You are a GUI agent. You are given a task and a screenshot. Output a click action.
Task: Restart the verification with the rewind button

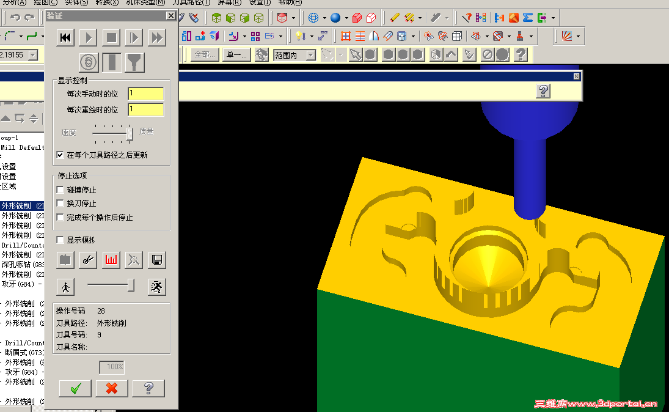(66, 37)
